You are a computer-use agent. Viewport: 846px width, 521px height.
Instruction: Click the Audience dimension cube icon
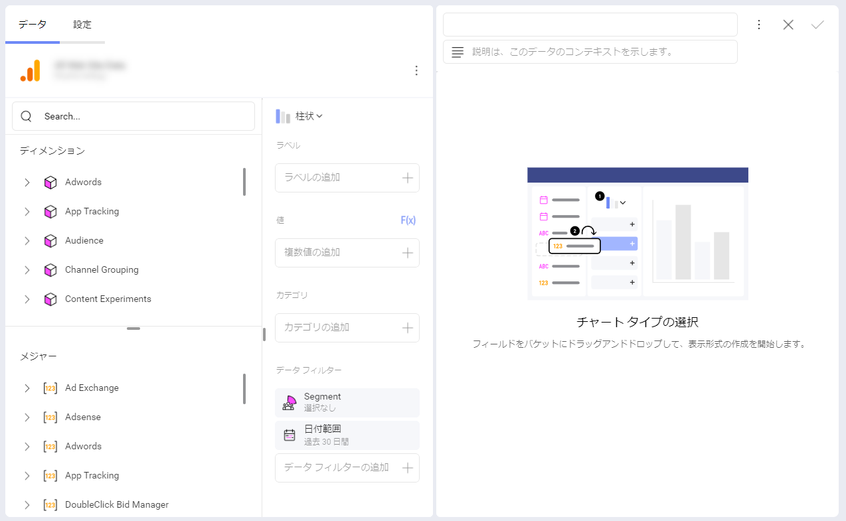point(50,241)
